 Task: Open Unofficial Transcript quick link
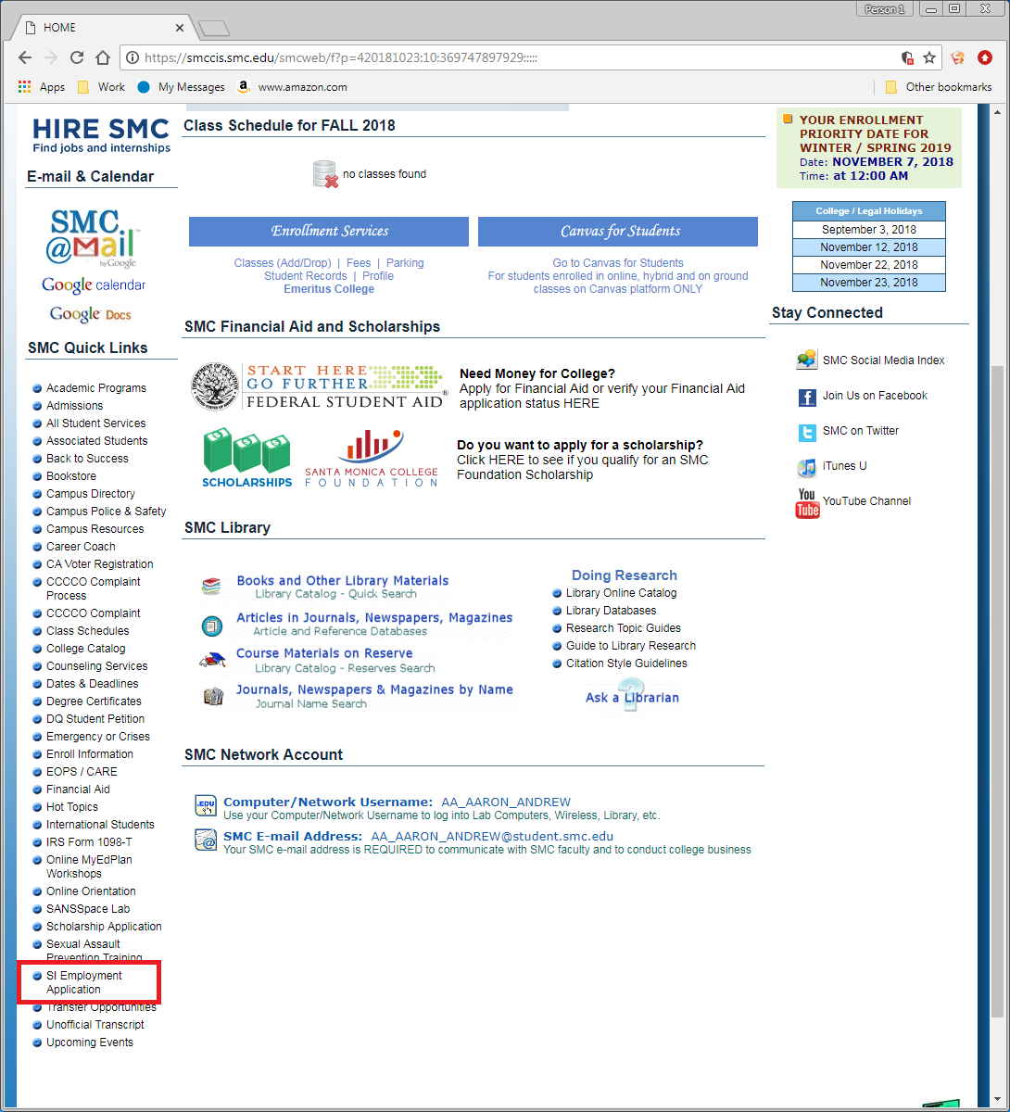[95, 1025]
